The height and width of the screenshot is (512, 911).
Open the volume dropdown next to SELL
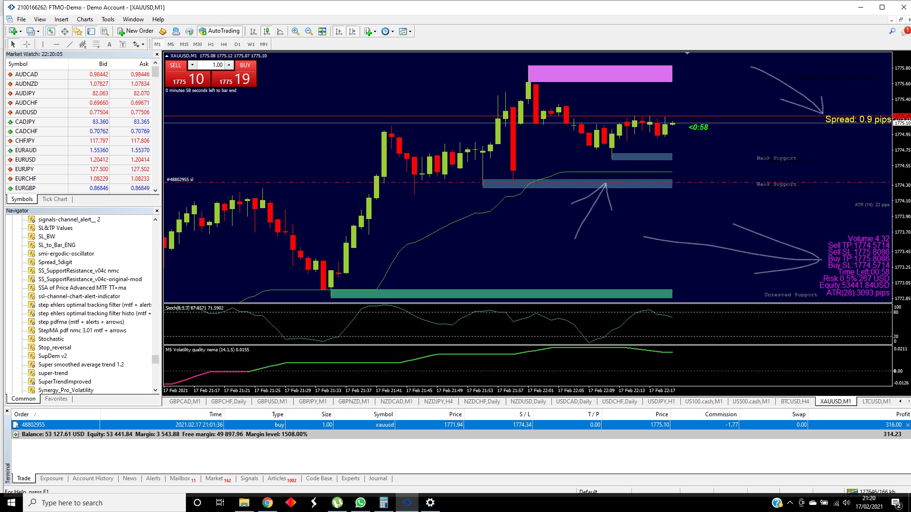click(x=192, y=65)
